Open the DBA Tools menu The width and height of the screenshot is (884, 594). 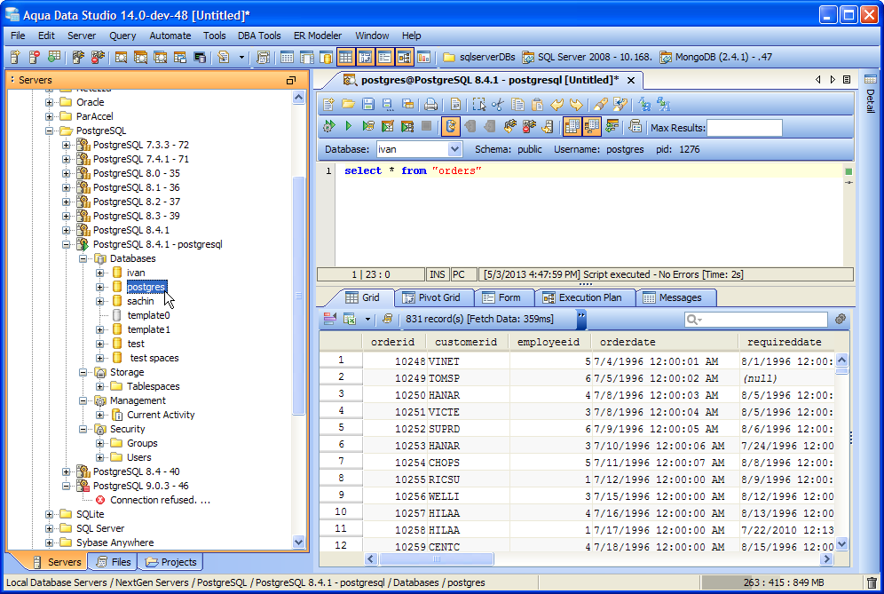259,36
